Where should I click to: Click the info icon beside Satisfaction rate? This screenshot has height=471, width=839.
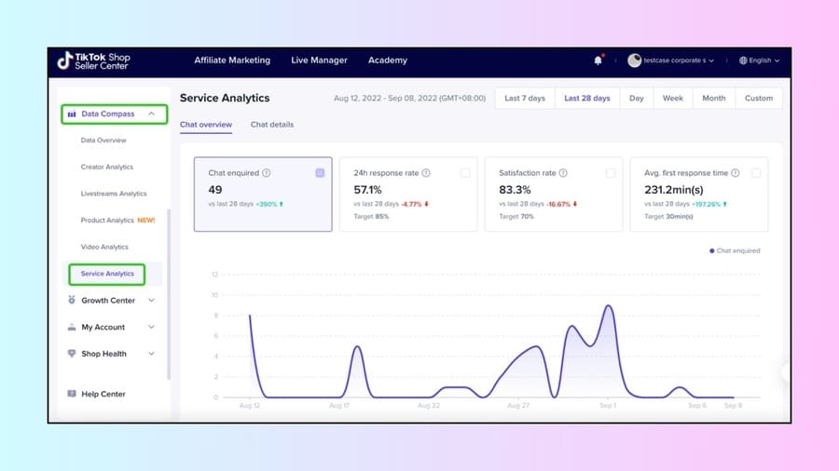point(563,173)
